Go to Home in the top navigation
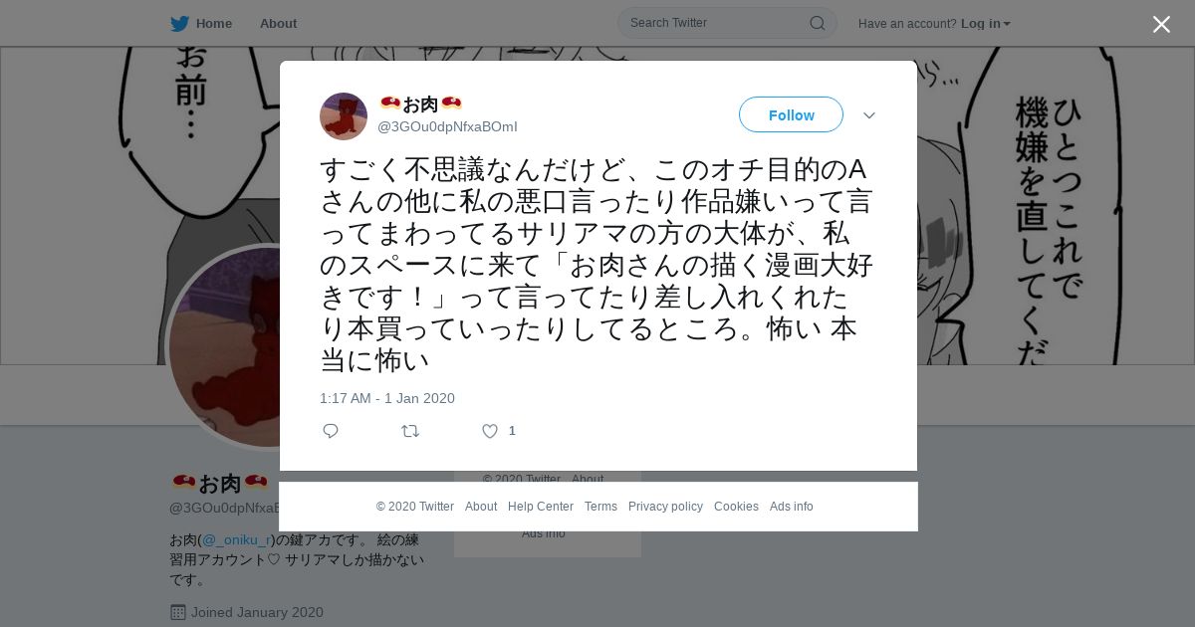This screenshot has height=627, width=1195. click(214, 24)
